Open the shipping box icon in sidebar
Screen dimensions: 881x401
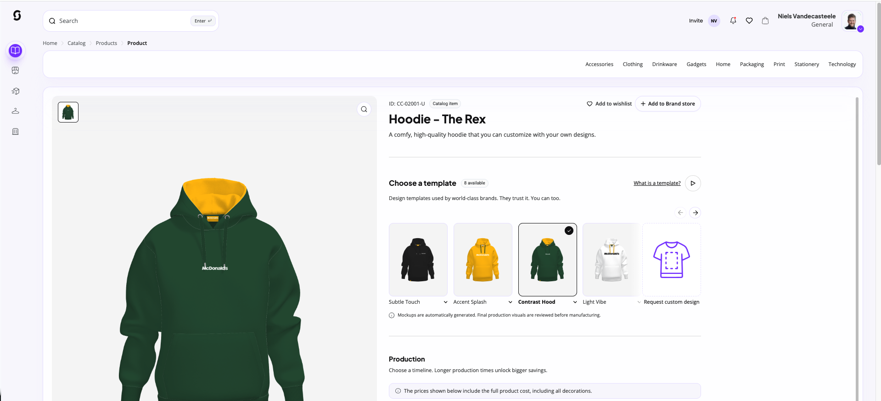15,91
